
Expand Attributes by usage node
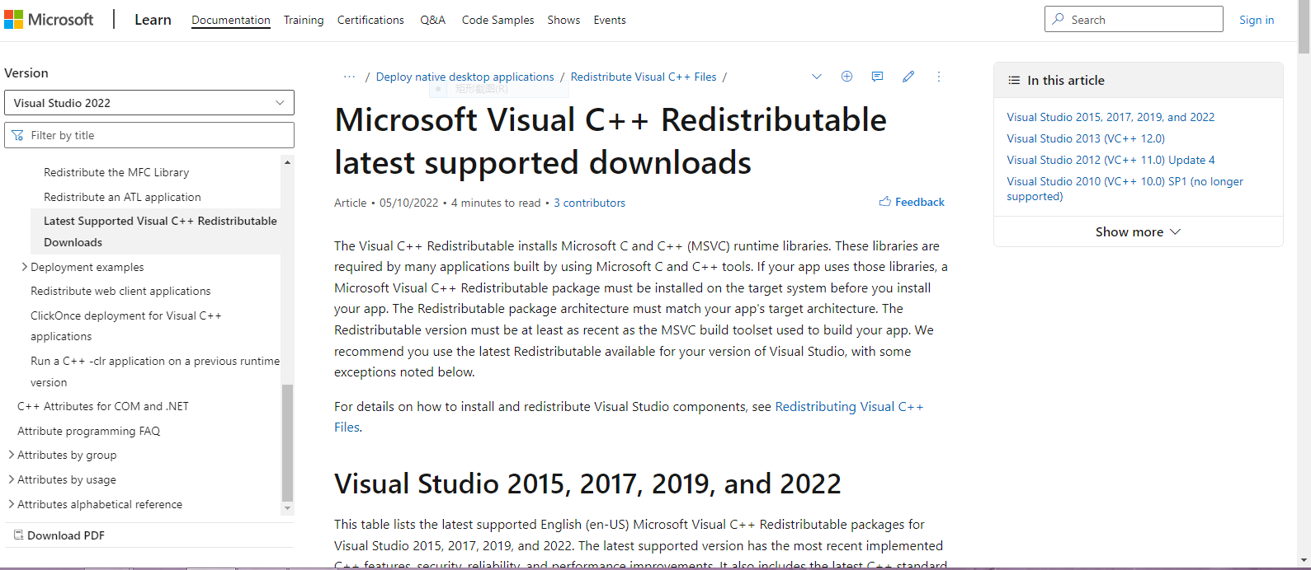(11, 479)
